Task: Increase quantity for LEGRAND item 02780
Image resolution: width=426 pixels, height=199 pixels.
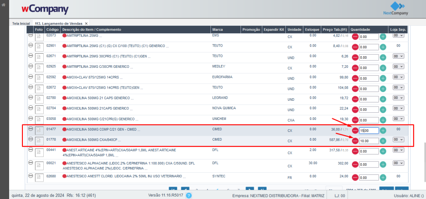Action: pos(383,99)
